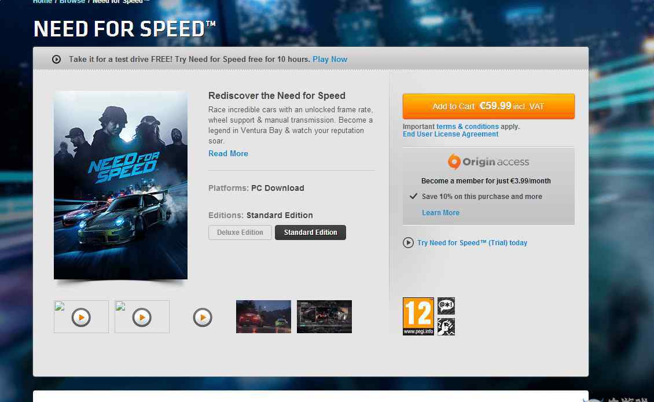This screenshot has height=402, width=654.
Task: Select the Deluxe Edition option
Action: coord(240,233)
